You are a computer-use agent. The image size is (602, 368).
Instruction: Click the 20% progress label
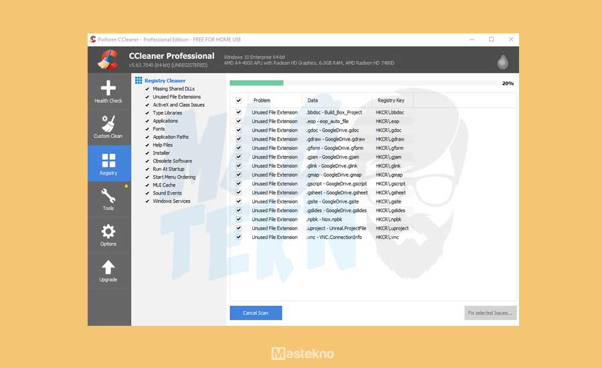tap(508, 84)
